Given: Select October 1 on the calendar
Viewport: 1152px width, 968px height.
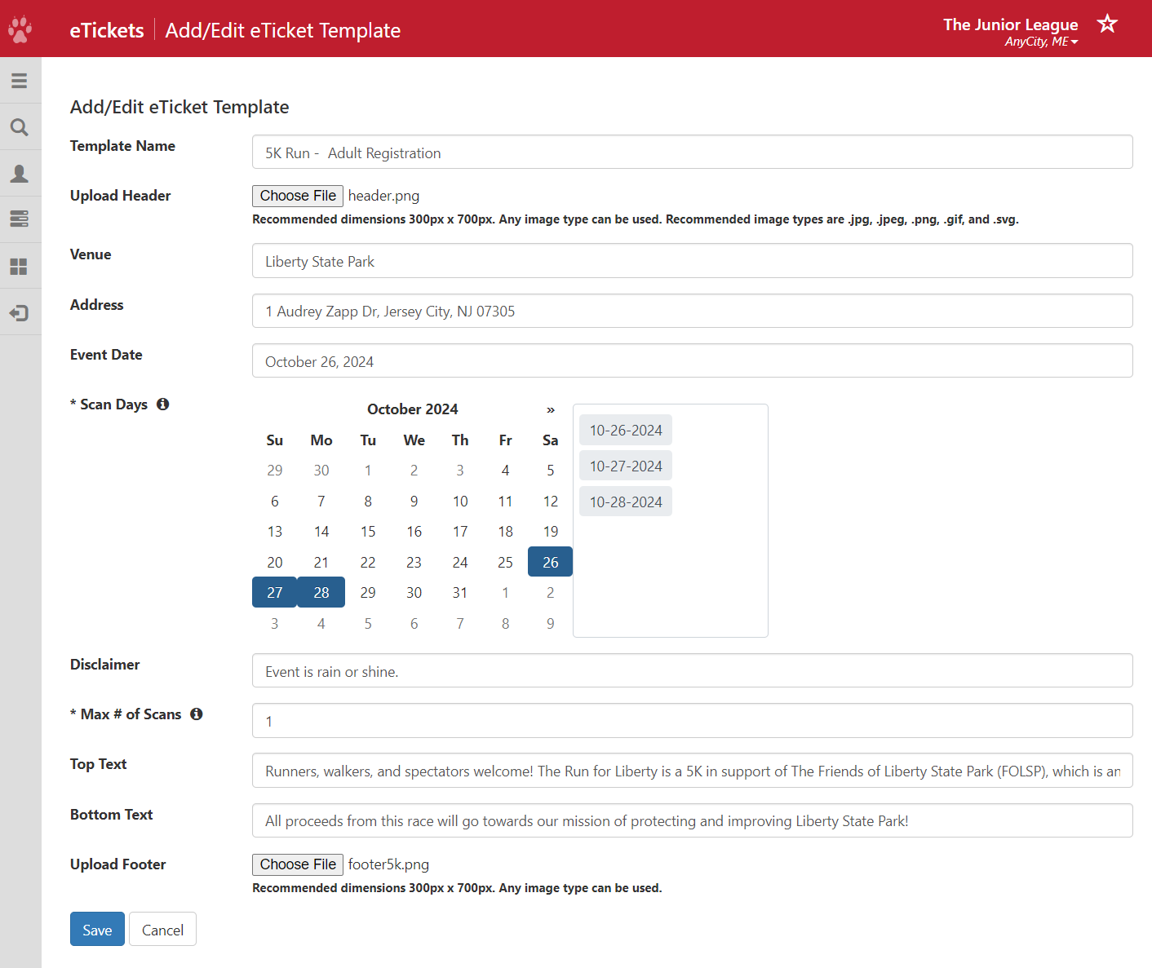Looking at the screenshot, I should pos(368,471).
